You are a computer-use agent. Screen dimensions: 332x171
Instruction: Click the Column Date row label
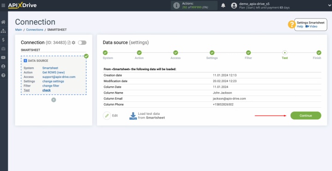(x=113, y=87)
